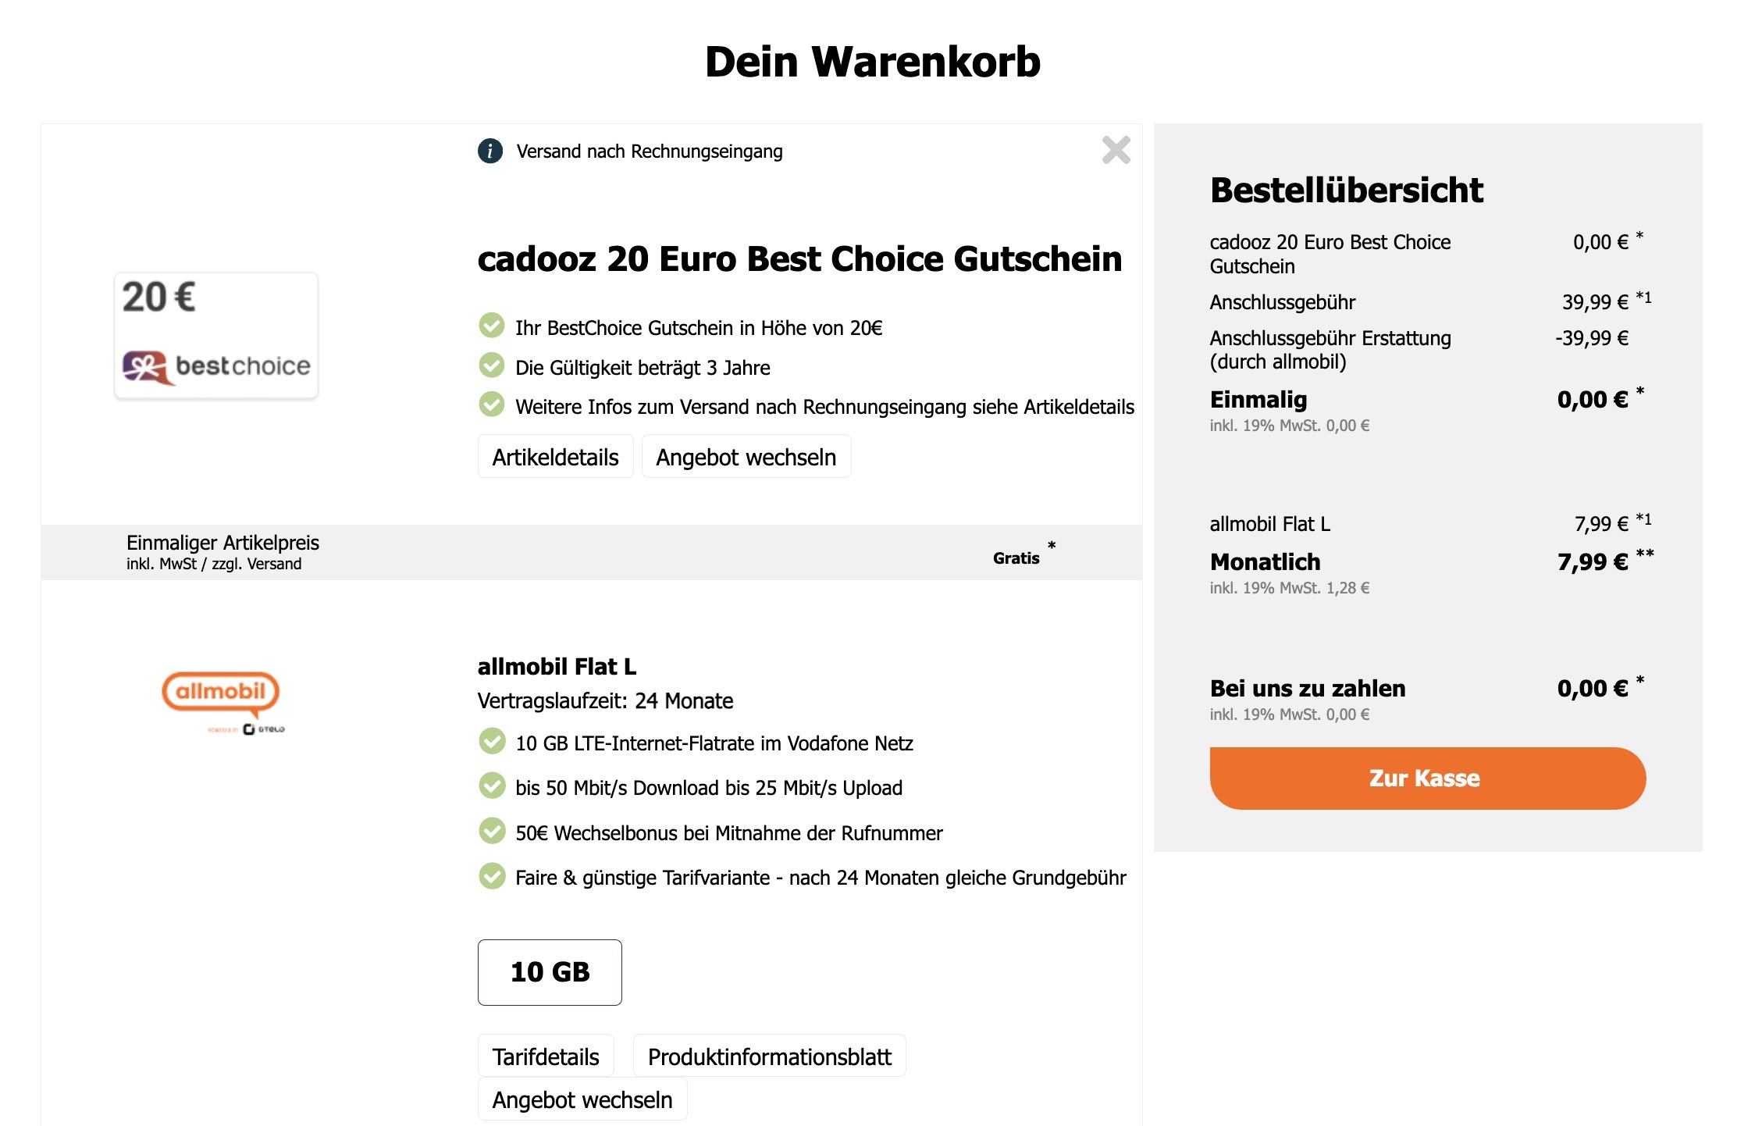This screenshot has height=1126, width=1755.
Task: Click checkmark next to 50 Mbit/s Download
Action: point(492,786)
